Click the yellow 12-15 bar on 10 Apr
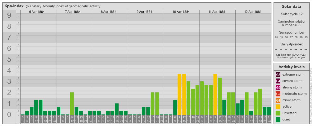This screenshot has height=126, width=312. point(184,94)
